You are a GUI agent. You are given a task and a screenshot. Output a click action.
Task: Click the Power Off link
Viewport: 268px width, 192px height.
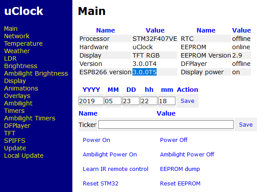tap(174, 140)
